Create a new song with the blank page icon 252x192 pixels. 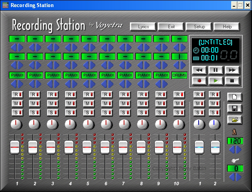click(234, 97)
